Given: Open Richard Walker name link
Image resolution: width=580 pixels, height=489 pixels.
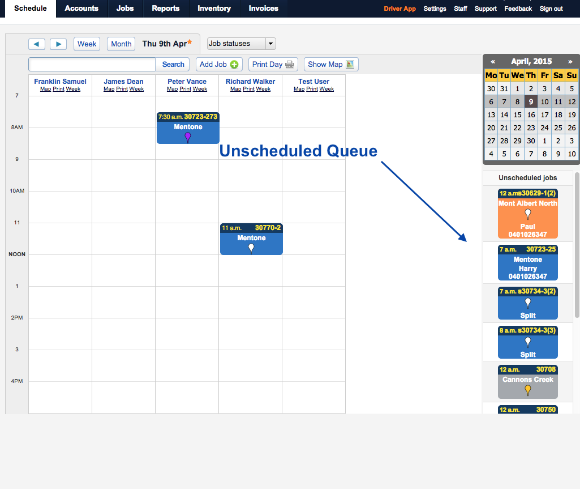Looking at the screenshot, I should click(x=251, y=82).
